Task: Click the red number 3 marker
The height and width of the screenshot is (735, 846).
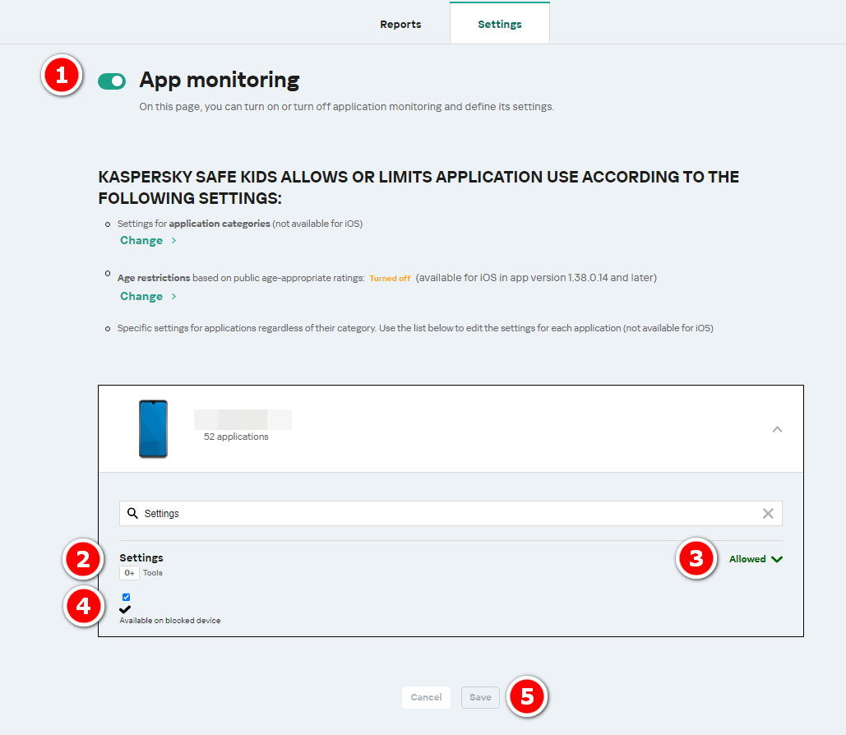Action: [x=696, y=559]
